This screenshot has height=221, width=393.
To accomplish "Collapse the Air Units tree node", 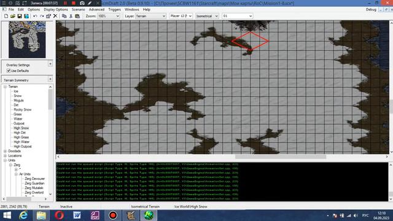I will click(x=16, y=174).
